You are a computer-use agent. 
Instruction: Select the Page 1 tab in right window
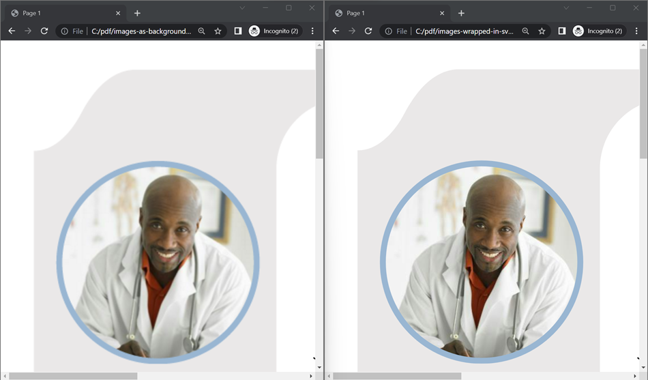tap(390, 13)
